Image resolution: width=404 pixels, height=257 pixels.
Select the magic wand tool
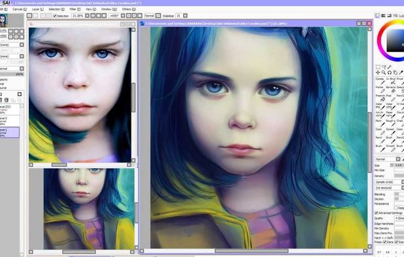pos(390,67)
